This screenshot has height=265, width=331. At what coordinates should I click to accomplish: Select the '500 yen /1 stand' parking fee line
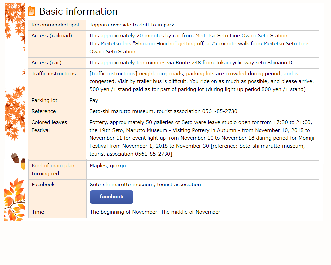(x=197, y=89)
